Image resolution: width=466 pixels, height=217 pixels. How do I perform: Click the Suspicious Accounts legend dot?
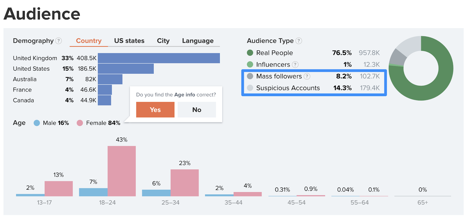click(x=250, y=88)
